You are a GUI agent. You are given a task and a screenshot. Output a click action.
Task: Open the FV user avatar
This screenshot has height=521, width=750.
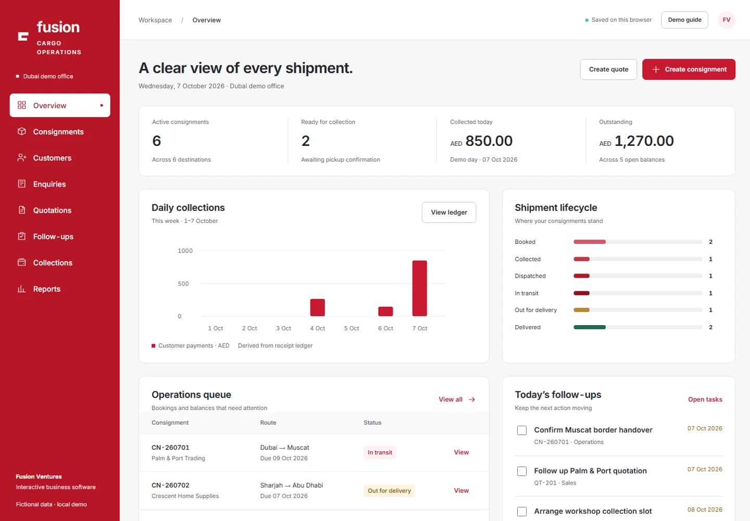[x=726, y=20]
